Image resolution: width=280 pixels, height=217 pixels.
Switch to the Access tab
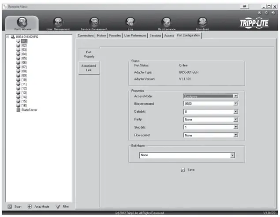(169, 36)
